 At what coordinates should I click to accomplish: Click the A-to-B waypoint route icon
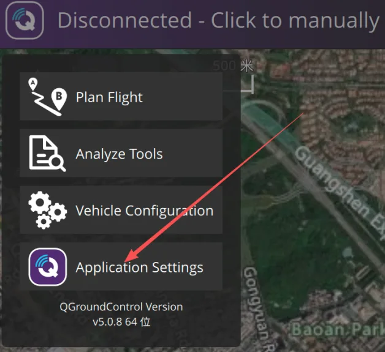47,97
